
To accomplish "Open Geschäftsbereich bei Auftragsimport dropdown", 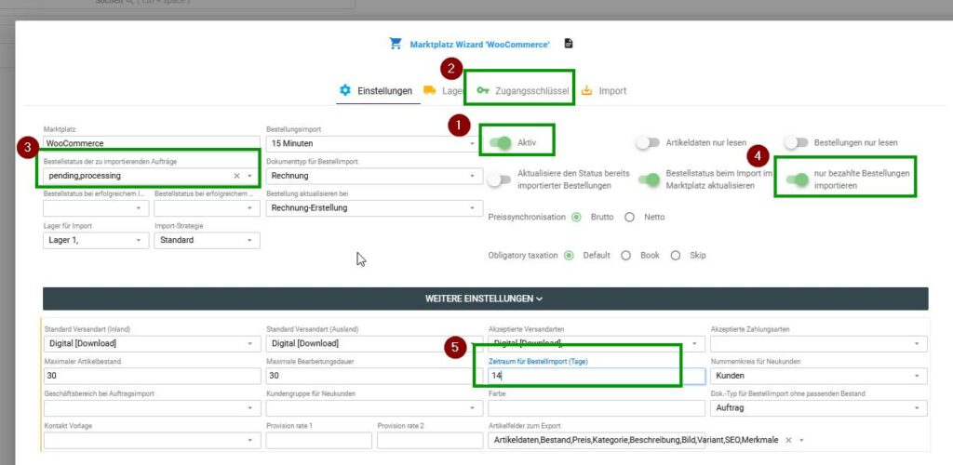I will 152,408.
